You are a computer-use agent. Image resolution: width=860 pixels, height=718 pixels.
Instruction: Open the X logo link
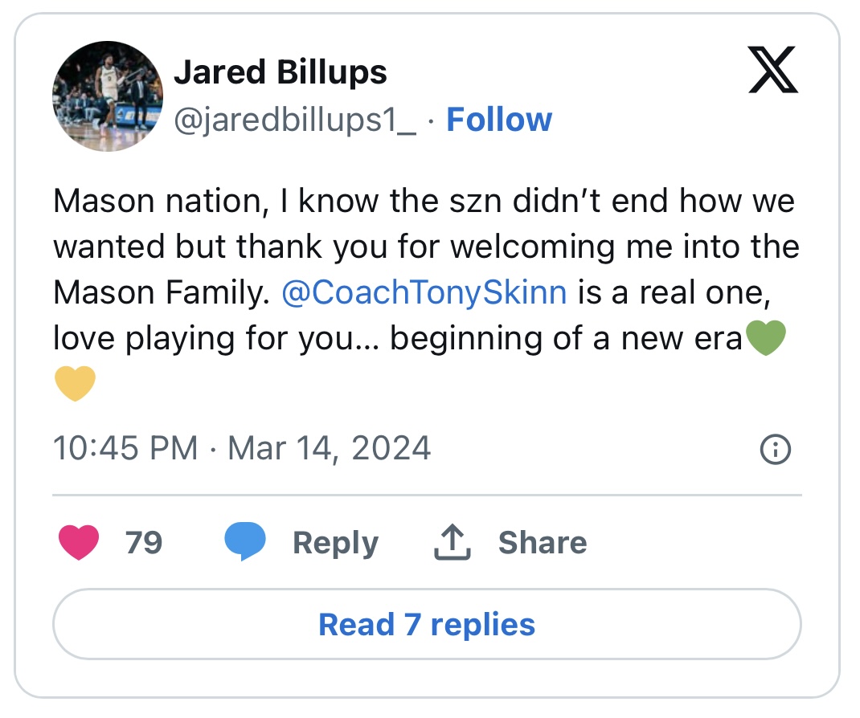click(772, 70)
